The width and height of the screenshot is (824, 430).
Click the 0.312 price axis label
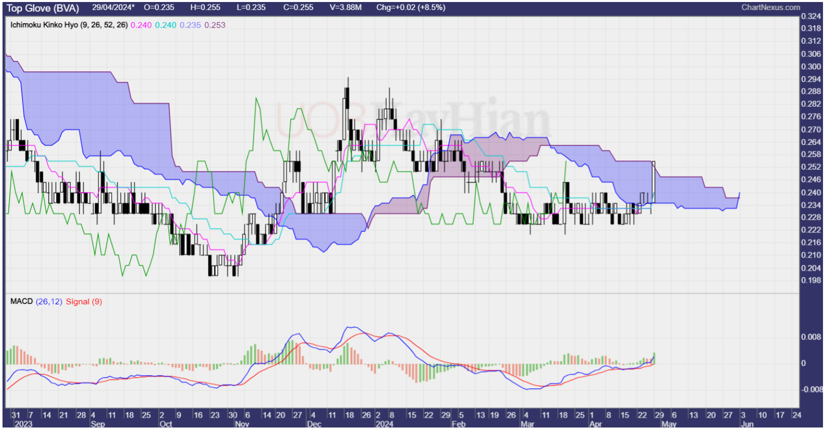(811, 41)
